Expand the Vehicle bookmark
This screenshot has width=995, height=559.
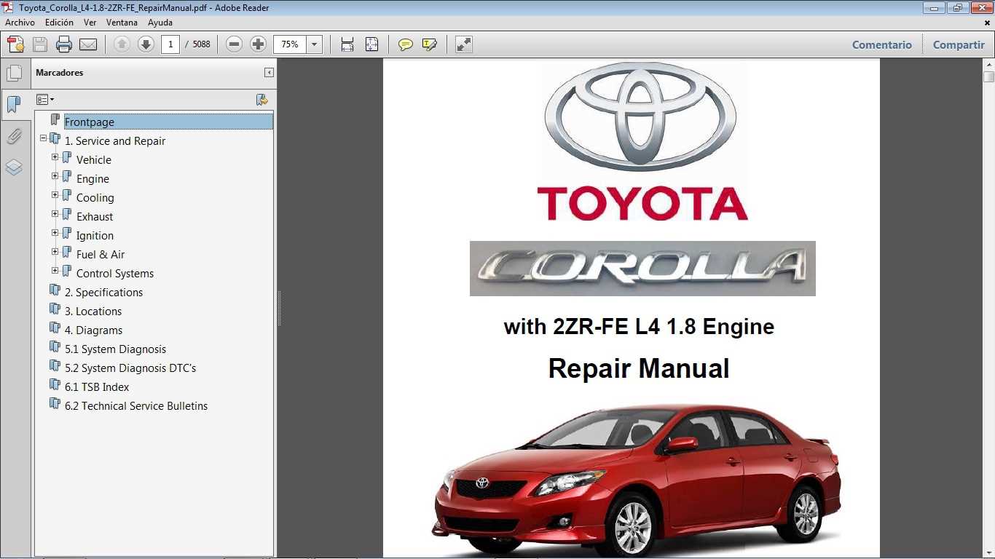[55, 156]
